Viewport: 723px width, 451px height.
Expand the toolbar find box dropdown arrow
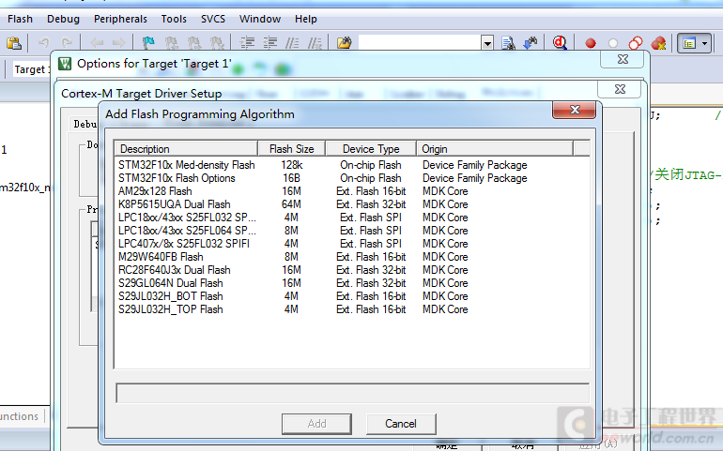pos(487,43)
